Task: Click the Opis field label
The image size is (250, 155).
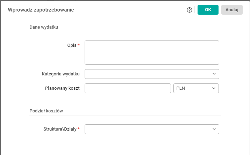Action: coord(72,45)
